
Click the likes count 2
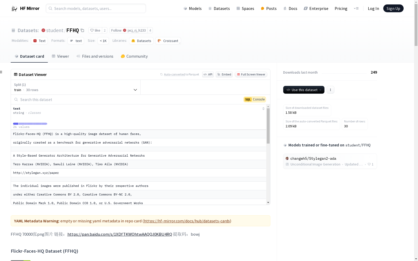pos(105,31)
